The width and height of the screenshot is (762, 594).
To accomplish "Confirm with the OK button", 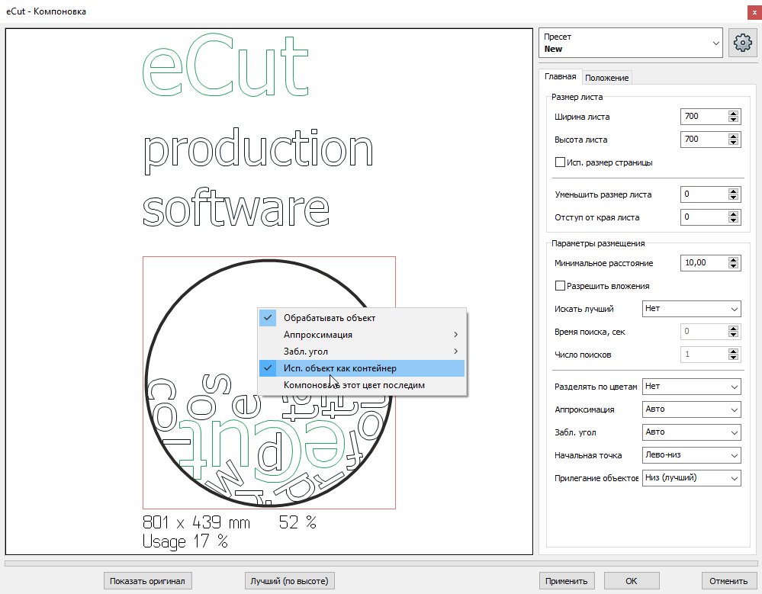I will [x=632, y=581].
